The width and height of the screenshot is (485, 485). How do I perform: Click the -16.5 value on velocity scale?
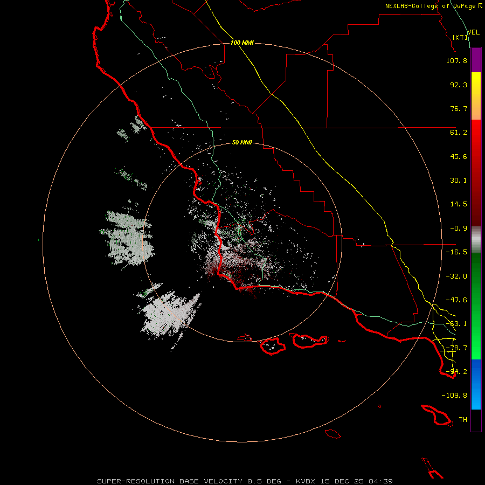tap(456, 252)
